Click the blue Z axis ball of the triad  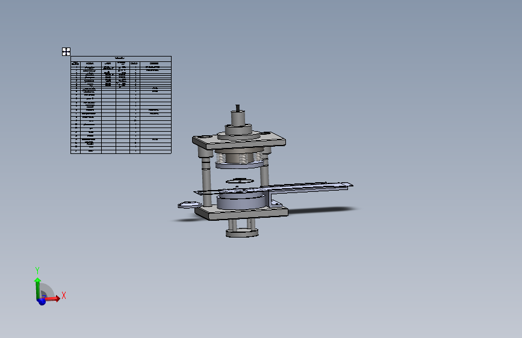pos(42,301)
